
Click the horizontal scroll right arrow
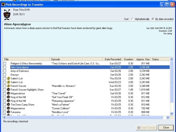168,117
